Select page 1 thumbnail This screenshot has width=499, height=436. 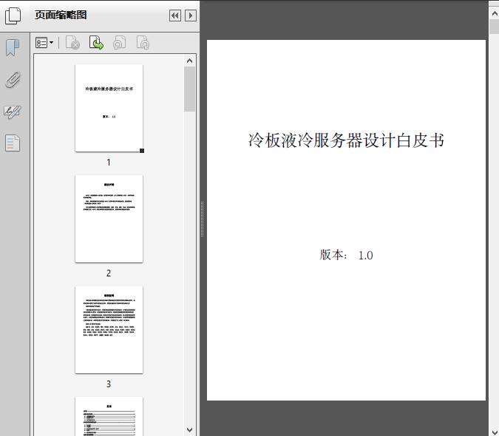109,108
